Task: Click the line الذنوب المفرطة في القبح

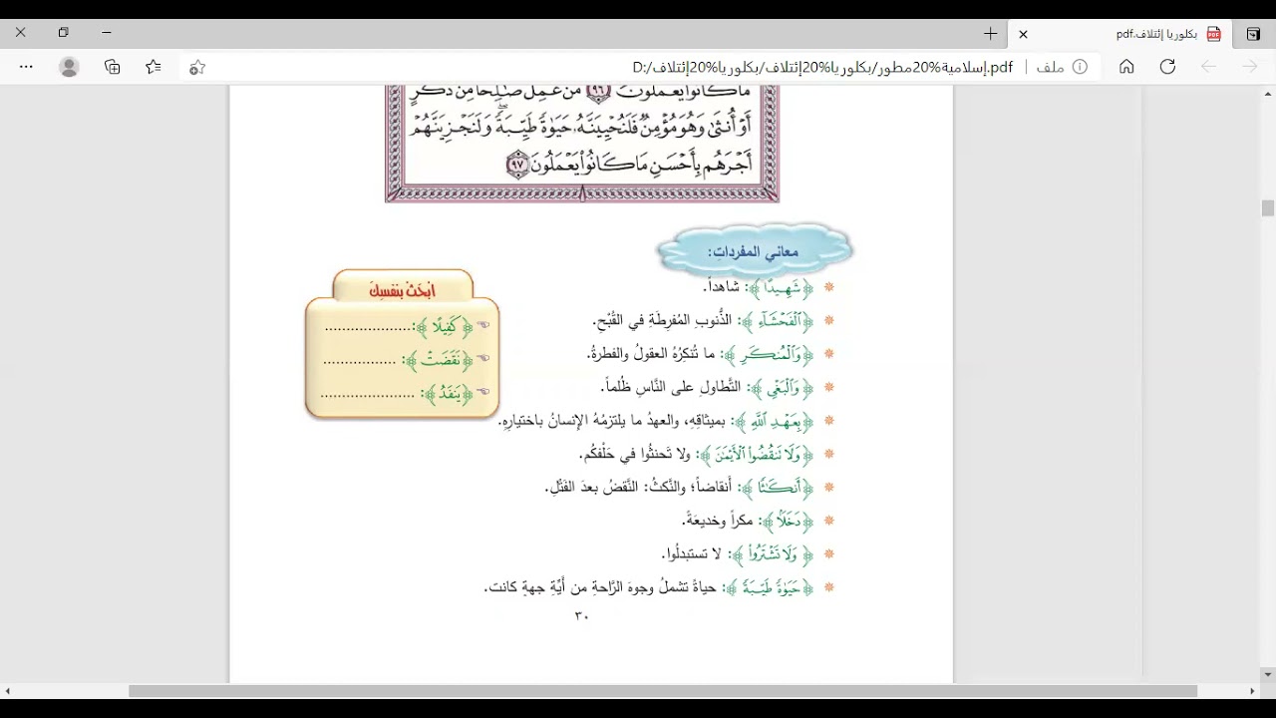Action: [662, 321]
